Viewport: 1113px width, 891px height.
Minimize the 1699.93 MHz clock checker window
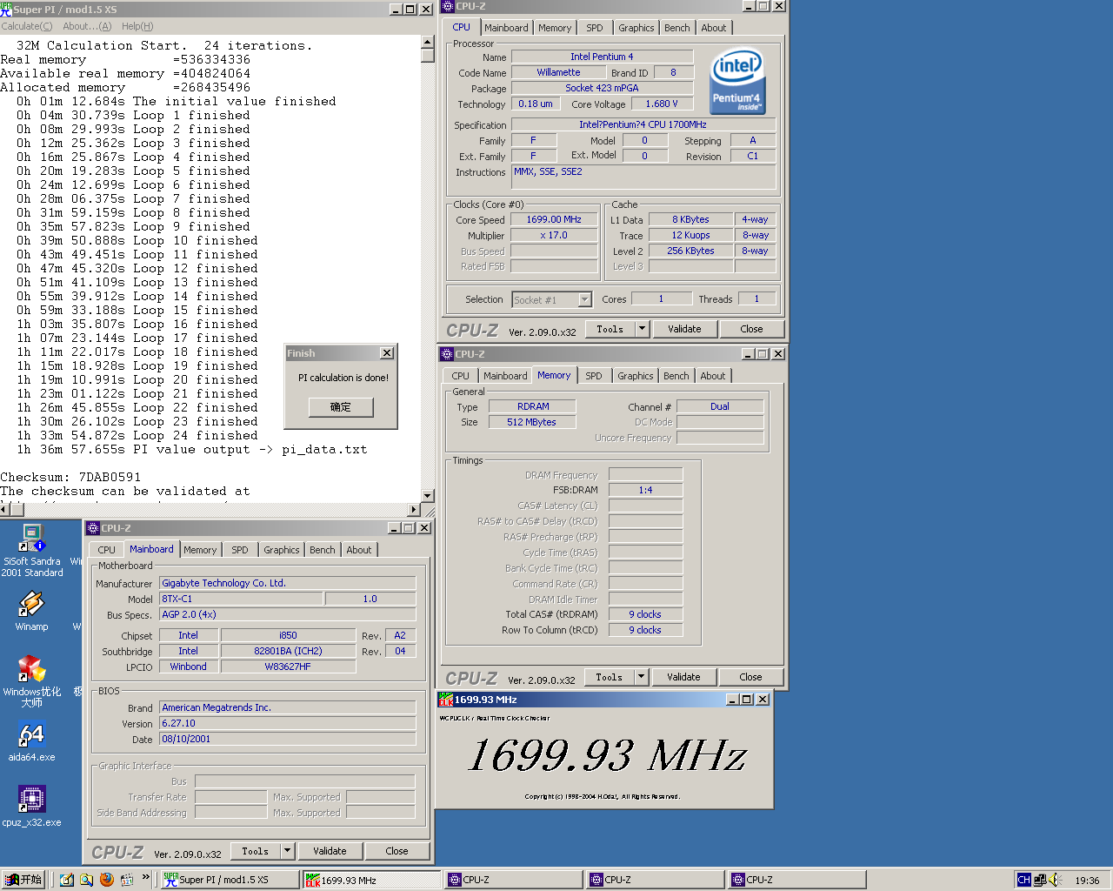point(733,700)
